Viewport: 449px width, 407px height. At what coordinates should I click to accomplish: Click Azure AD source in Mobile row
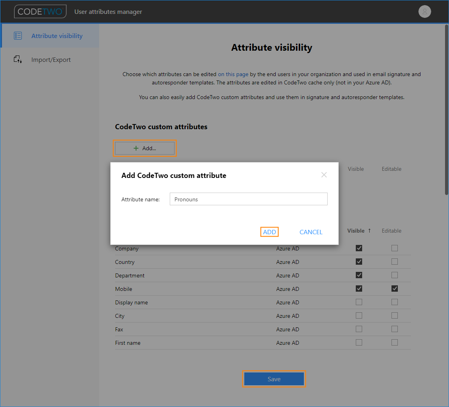pyautogui.click(x=288, y=289)
